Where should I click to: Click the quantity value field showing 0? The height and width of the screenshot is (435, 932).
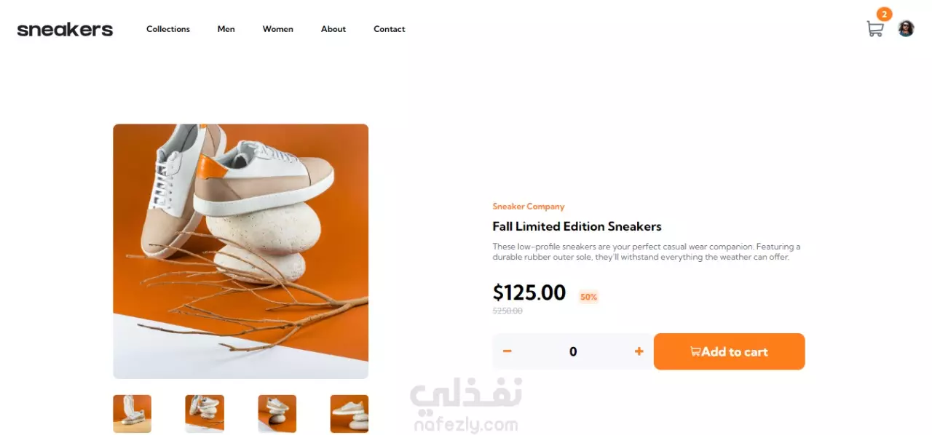(573, 351)
